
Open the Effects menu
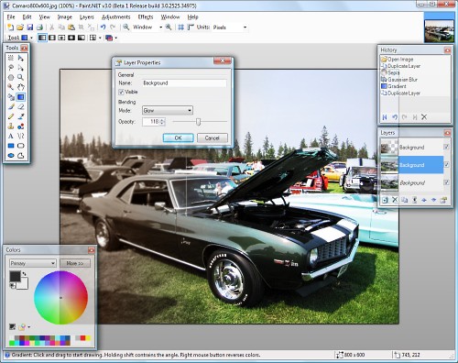[x=146, y=17]
